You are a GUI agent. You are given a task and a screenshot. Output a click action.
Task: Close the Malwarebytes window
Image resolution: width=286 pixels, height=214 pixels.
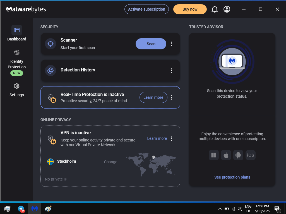(x=277, y=9)
